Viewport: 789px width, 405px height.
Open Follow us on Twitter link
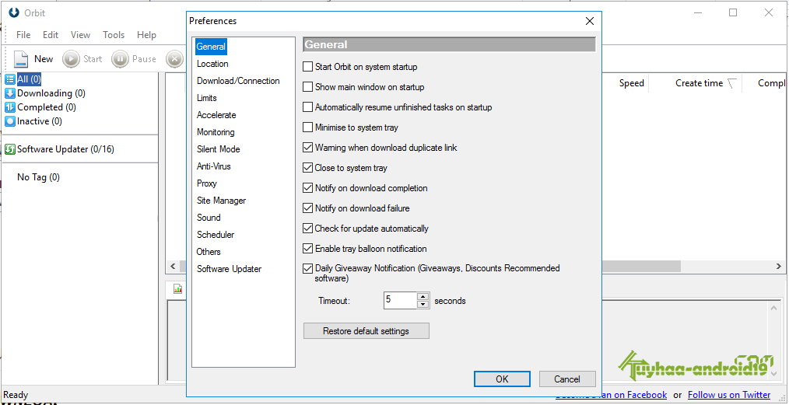coord(729,395)
